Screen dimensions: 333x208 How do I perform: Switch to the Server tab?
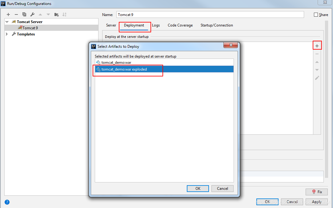[111, 25]
